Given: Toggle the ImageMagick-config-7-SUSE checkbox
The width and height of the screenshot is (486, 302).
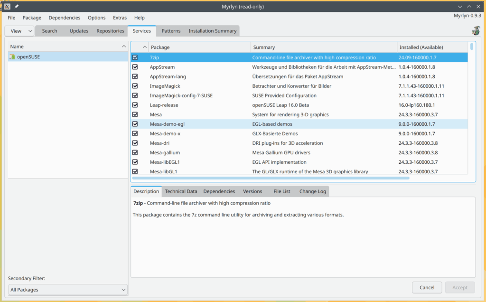Looking at the screenshot, I should point(135,95).
